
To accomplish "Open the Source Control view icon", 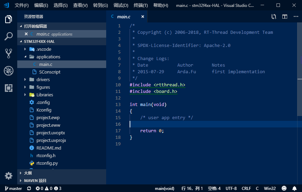I will (x=9, y=54).
